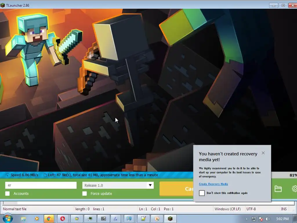Click Windows (CR LF) in Notepad++ status bar
The width and height of the screenshot is (297, 223).
[x=227, y=209]
